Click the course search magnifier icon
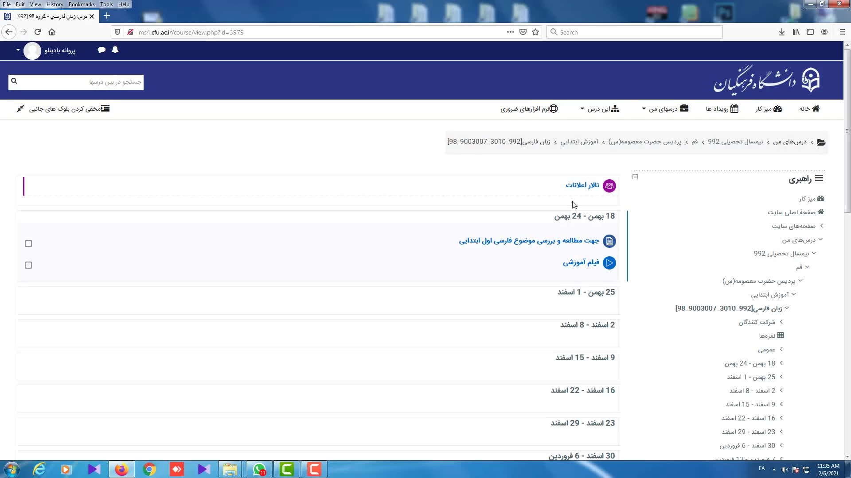The width and height of the screenshot is (851, 478). (x=14, y=81)
